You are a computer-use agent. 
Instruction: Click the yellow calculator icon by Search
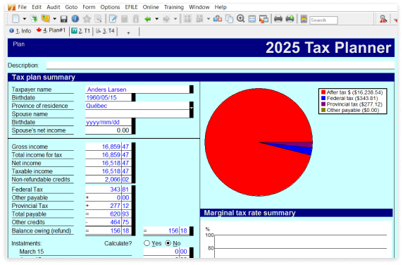pyautogui.click(x=304, y=19)
